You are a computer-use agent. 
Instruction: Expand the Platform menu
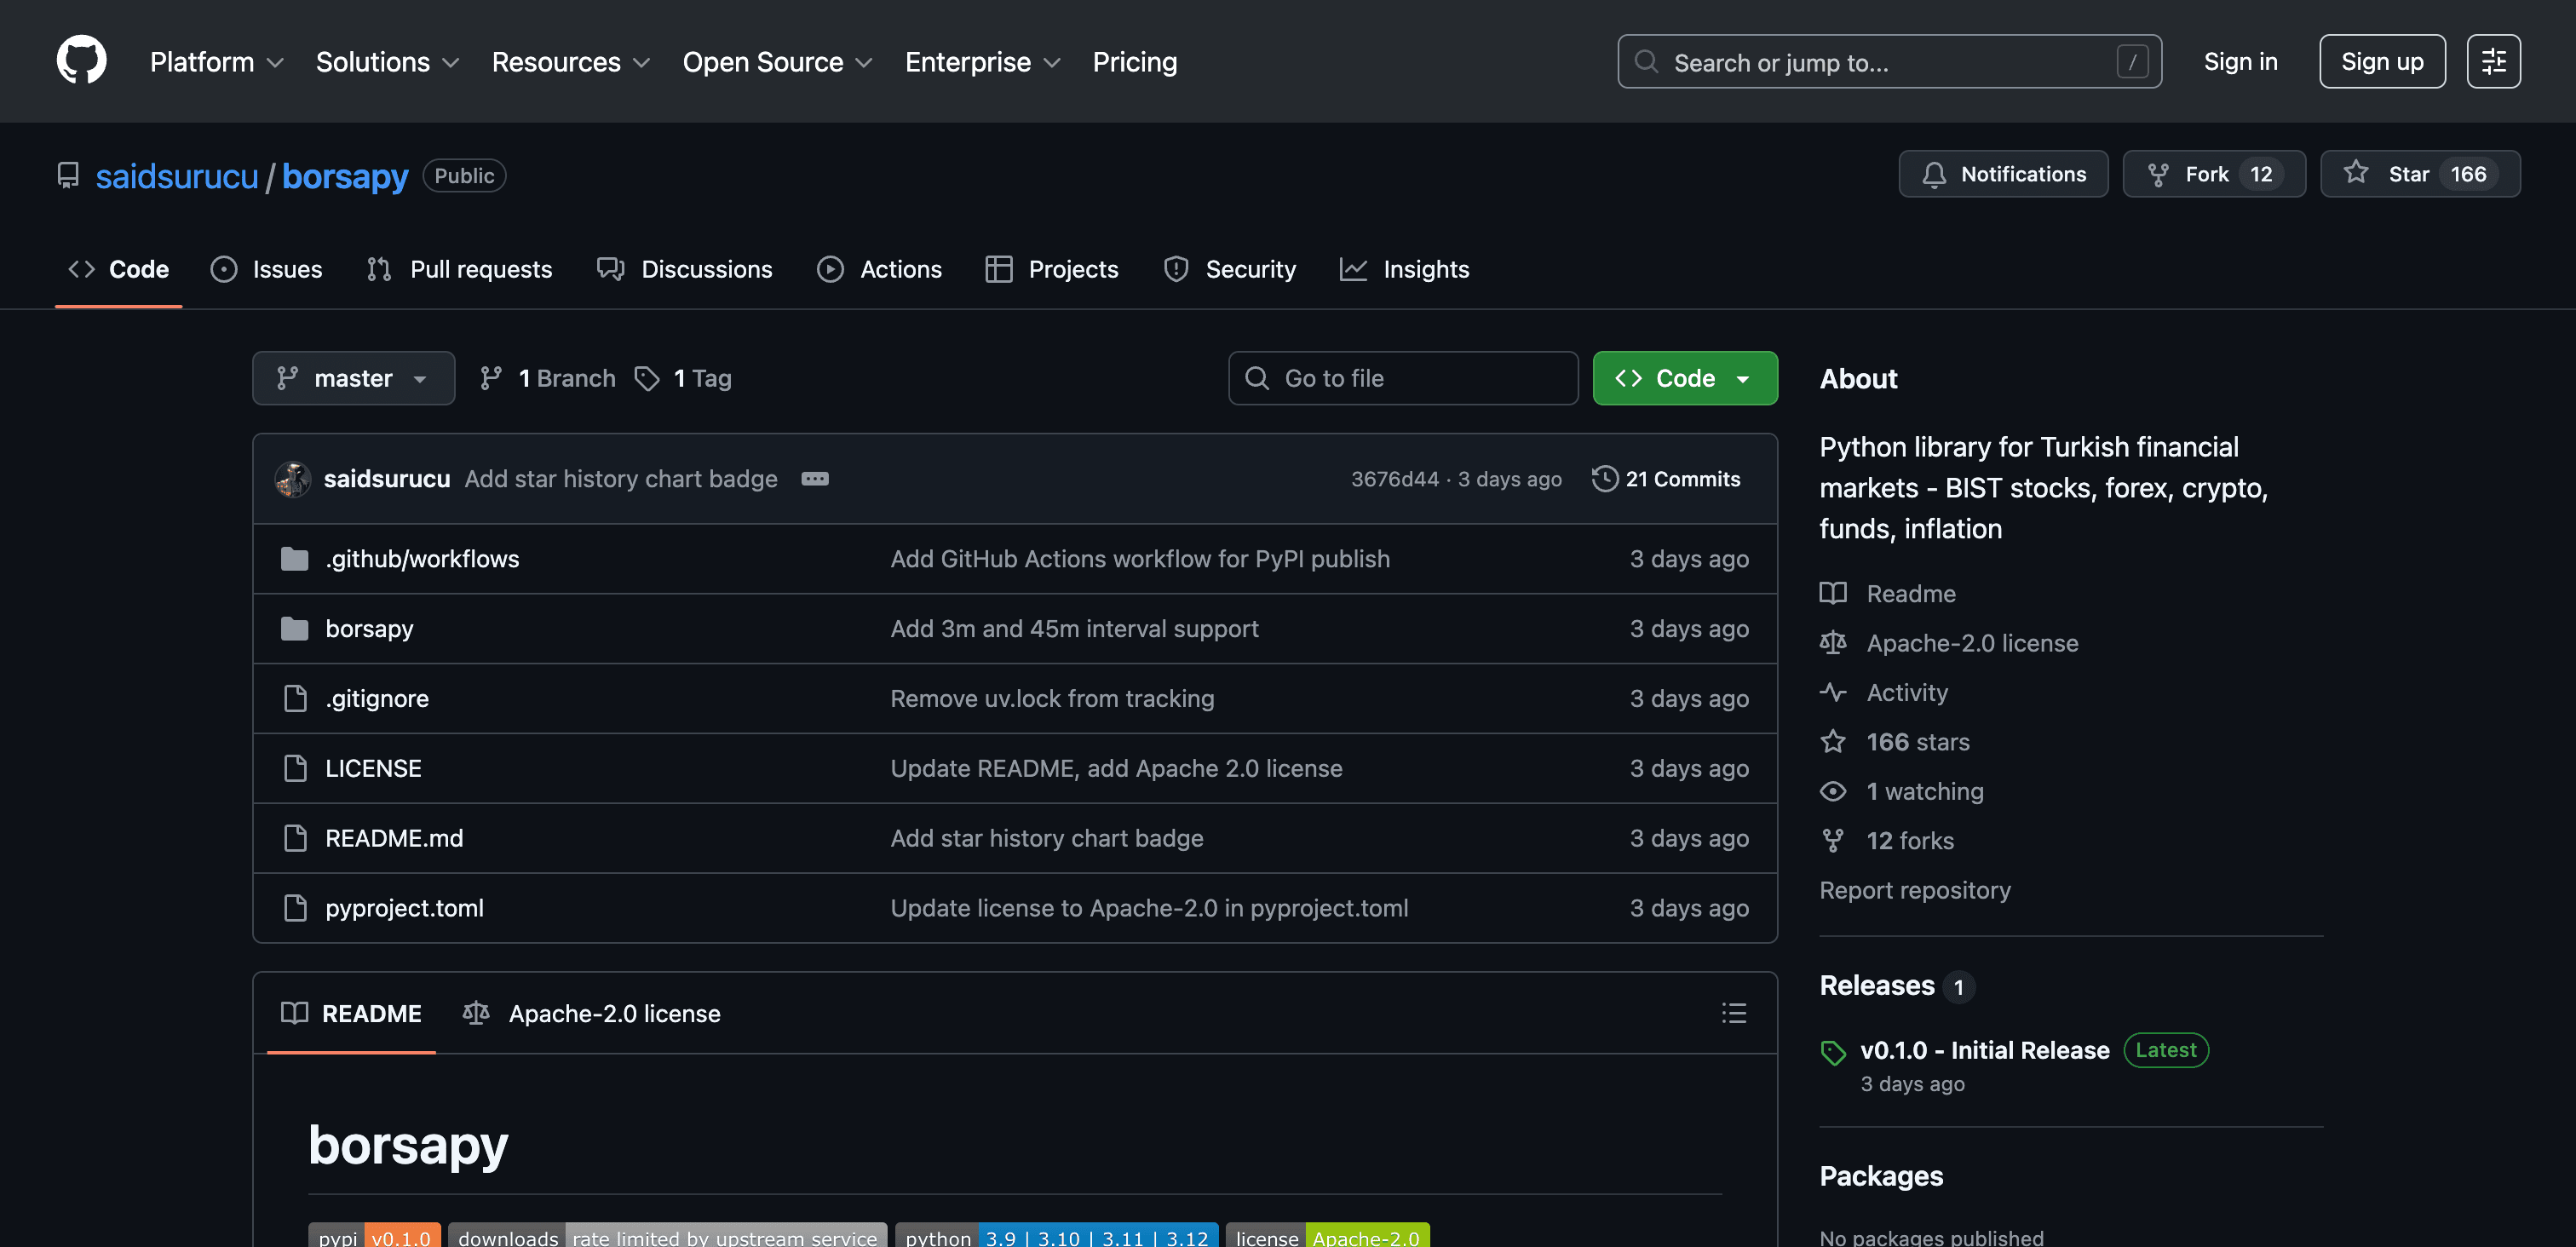coord(216,62)
